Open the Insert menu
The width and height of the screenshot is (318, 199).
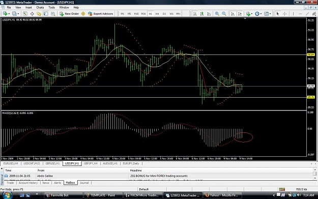(x=28, y=8)
